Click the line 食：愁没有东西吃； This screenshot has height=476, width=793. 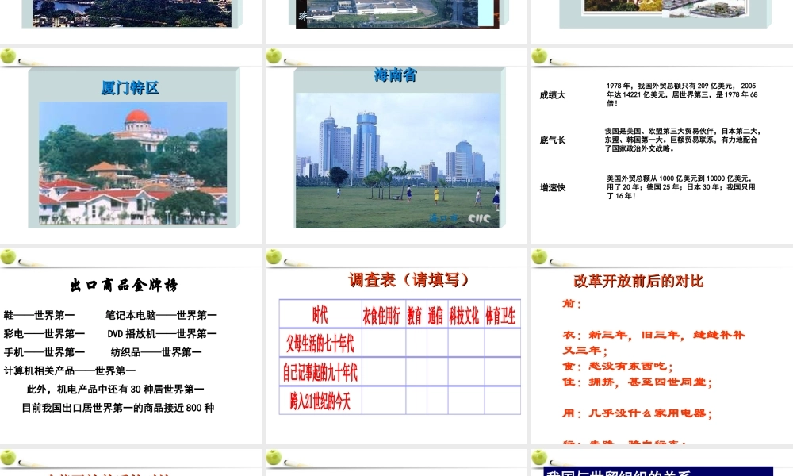coord(618,367)
